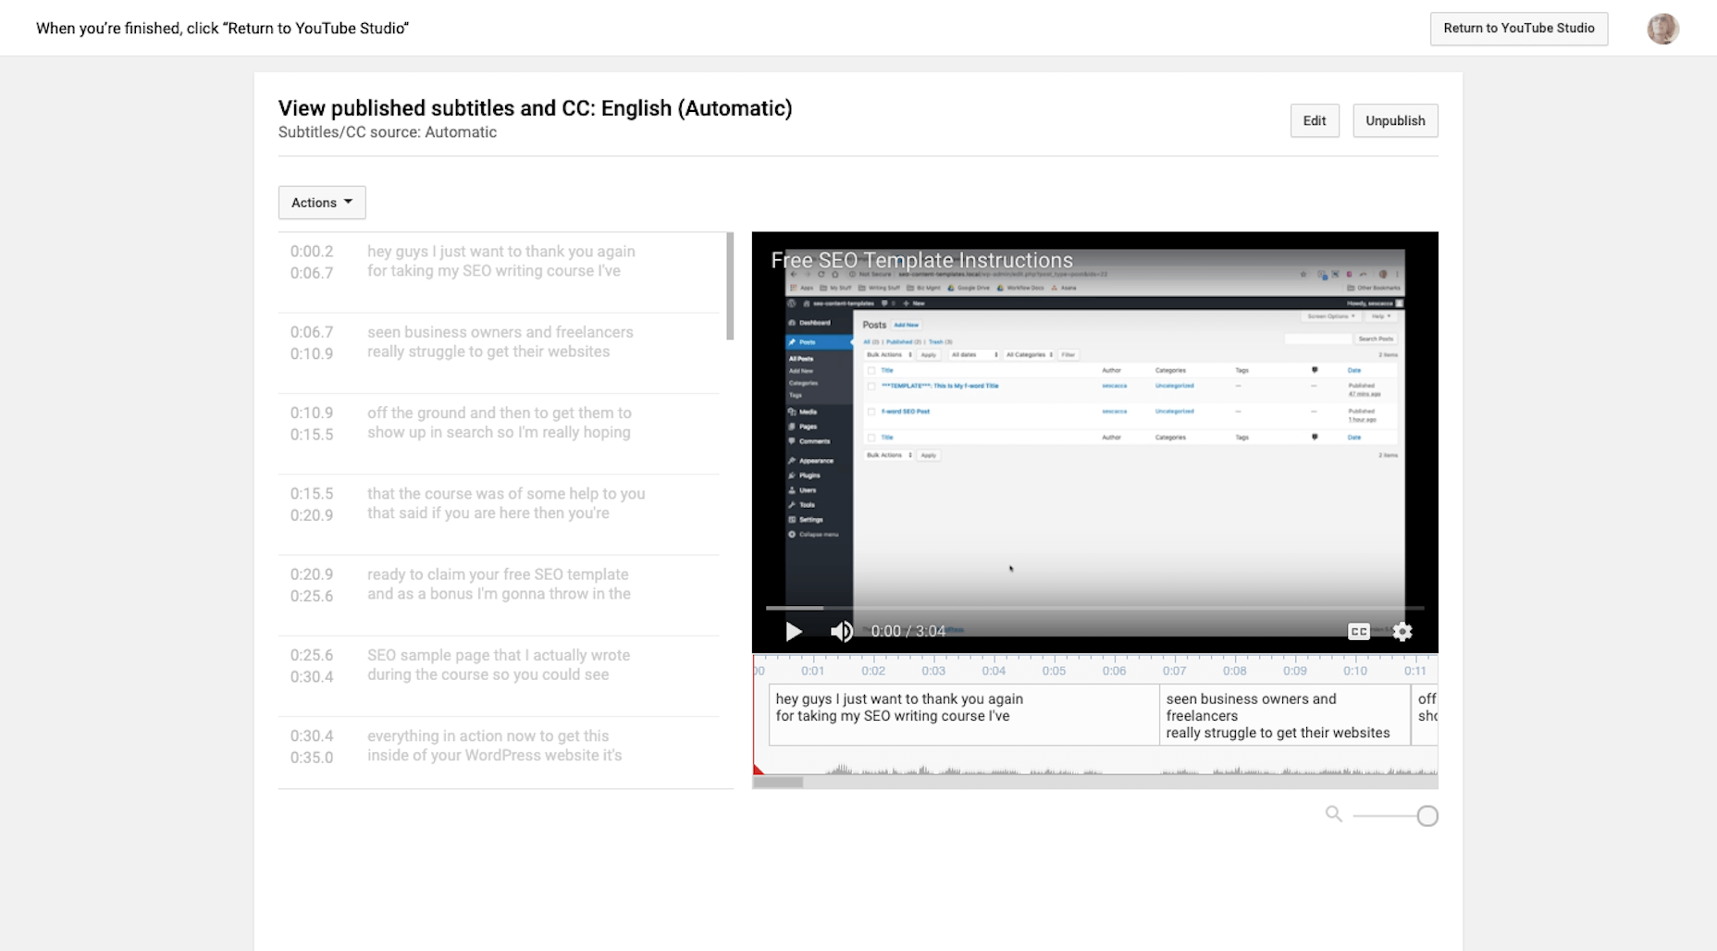Play the video preview
Image resolution: width=1717 pixels, height=951 pixels.
click(x=793, y=631)
